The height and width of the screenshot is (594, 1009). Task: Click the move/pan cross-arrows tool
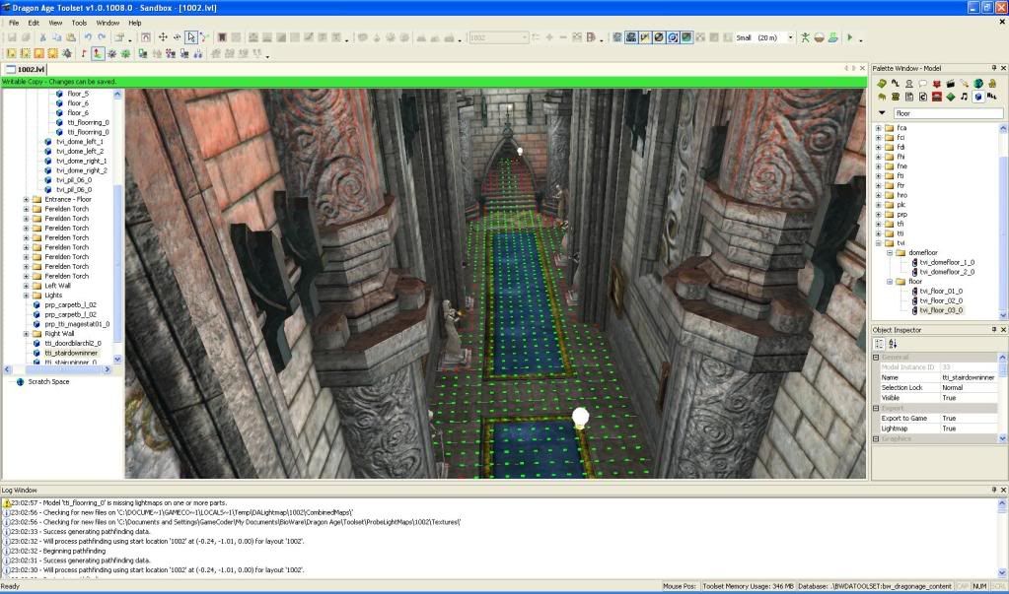pyautogui.click(x=162, y=37)
